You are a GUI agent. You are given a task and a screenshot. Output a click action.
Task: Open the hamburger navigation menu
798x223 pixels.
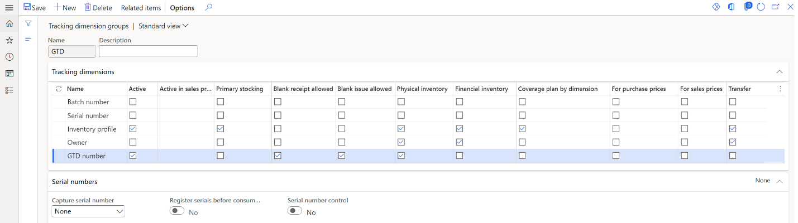(x=9, y=7)
